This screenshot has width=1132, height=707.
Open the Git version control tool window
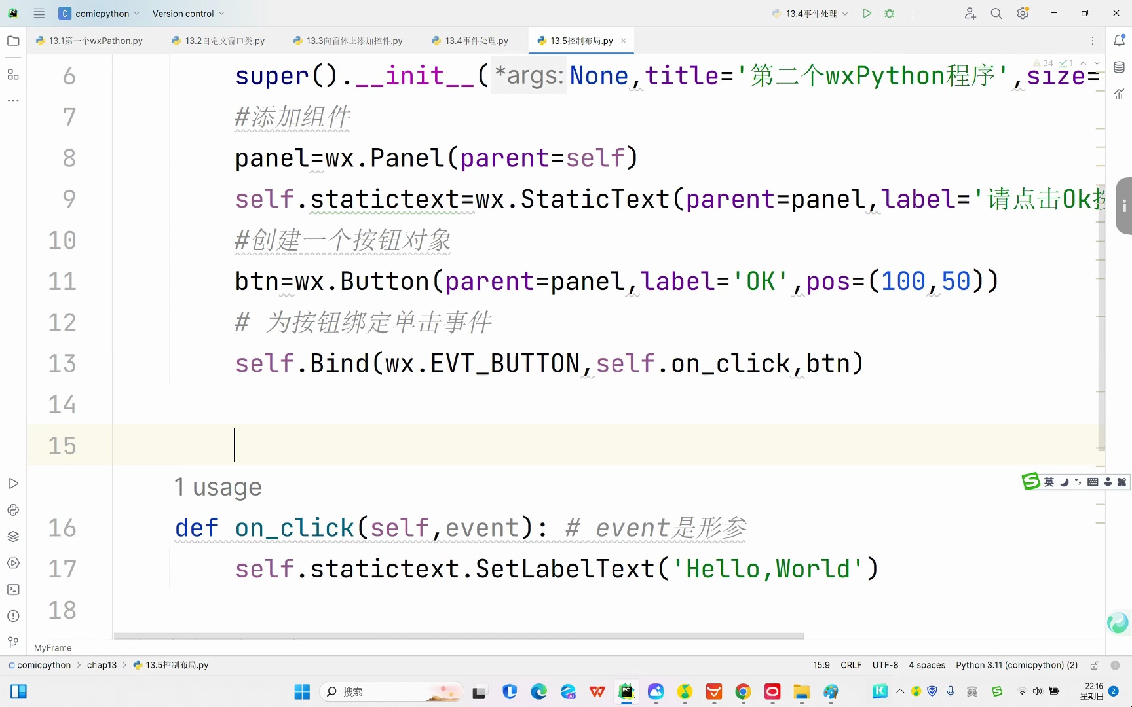(x=13, y=642)
